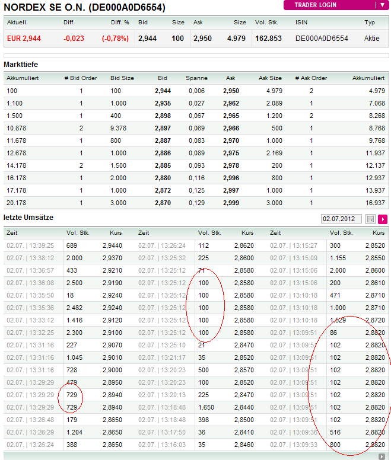Select trade time 13:38:12
The width and height of the screenshot is (391, 460).
pos(42,258)
